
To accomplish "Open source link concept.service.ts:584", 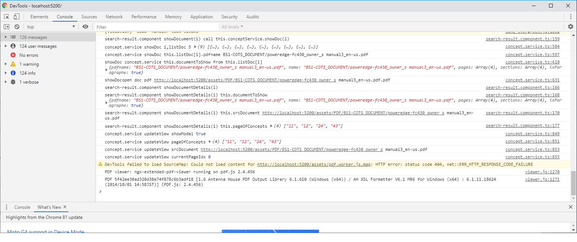I will pos(533,46).
